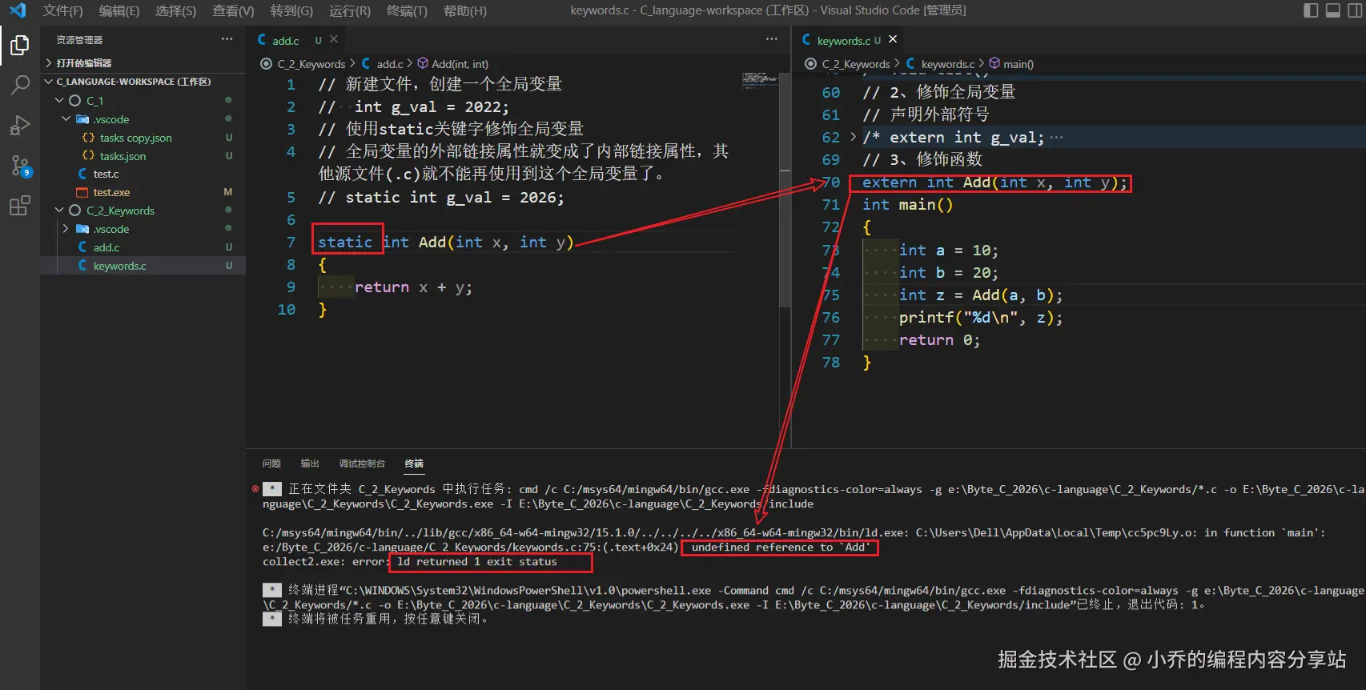Open Explorer more actions ellipsis
Image resolution: width=1366 pixels, height=690 pixels.
pos(227,39)
